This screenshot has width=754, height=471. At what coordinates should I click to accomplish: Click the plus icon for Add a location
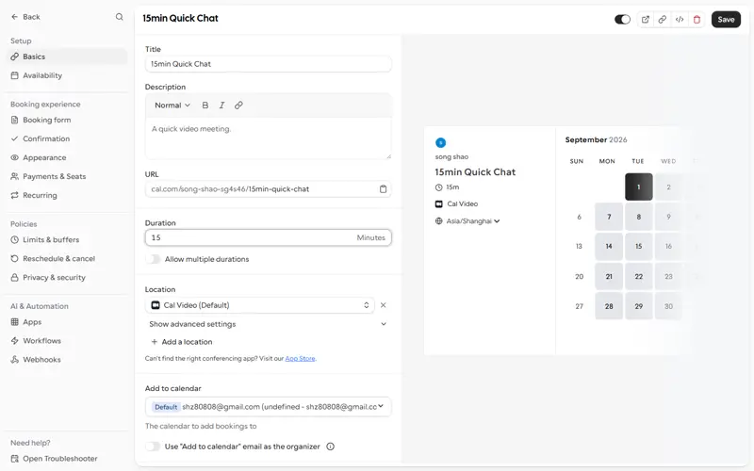click(x=155, y=342)
